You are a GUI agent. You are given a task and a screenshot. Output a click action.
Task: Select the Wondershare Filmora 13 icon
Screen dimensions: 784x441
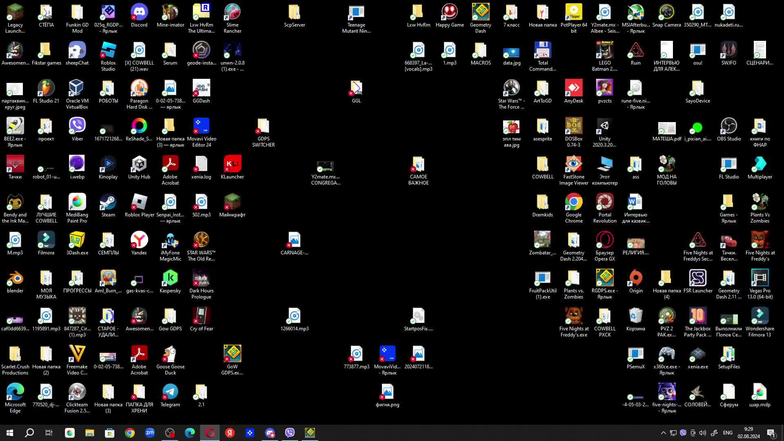point(760,322)
